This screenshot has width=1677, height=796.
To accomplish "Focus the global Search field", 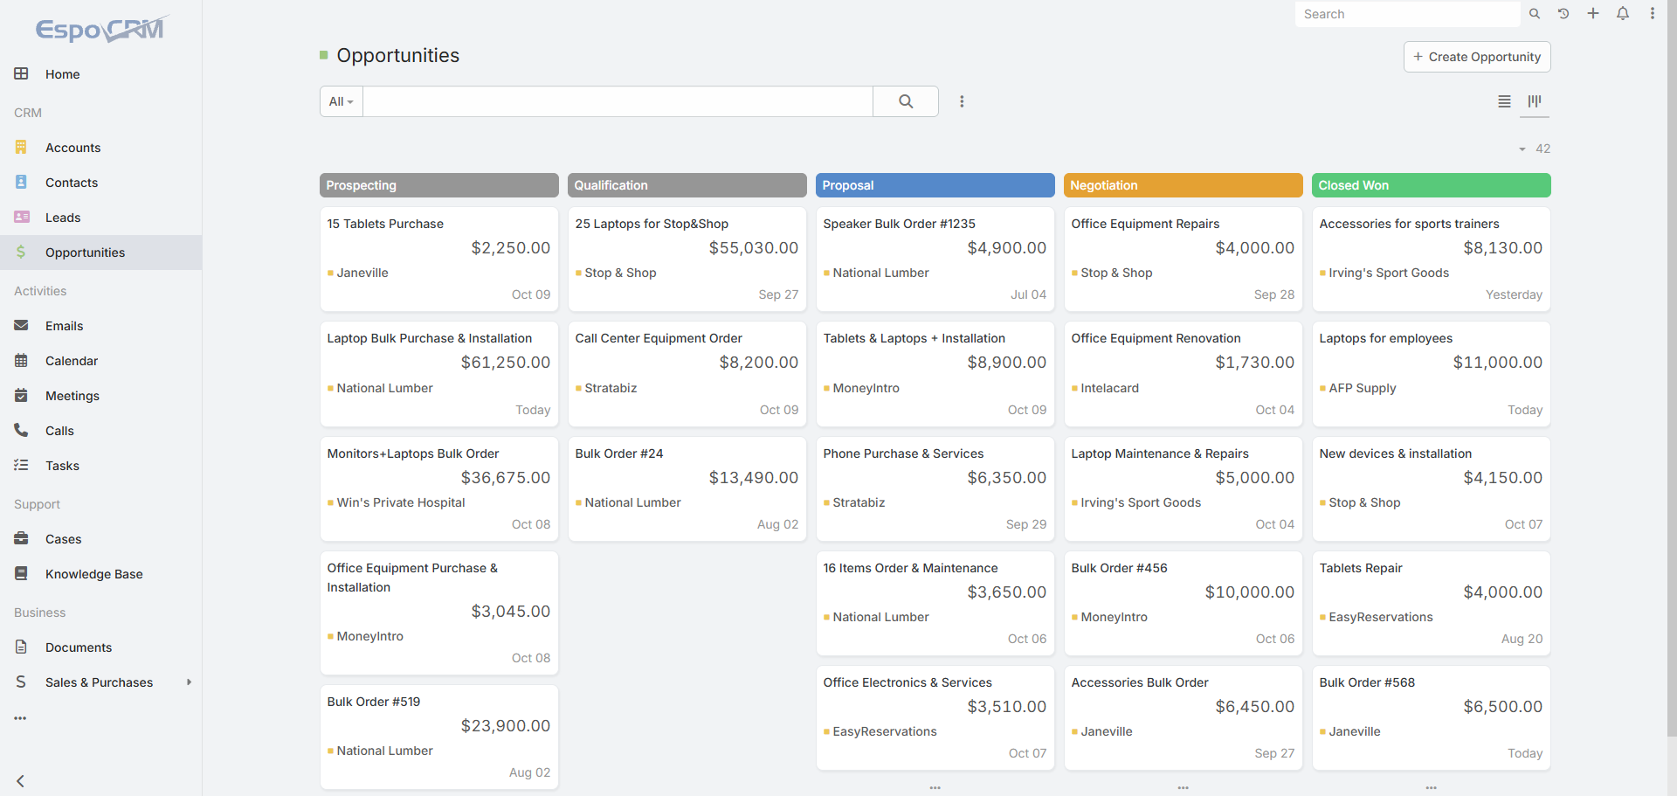I will click(x=1408, y=14).
